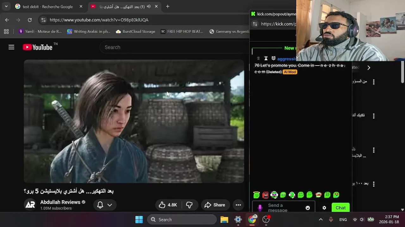The image size is (405, 227).
Task: Click the browser Back arrow
Action: (7, 20)
